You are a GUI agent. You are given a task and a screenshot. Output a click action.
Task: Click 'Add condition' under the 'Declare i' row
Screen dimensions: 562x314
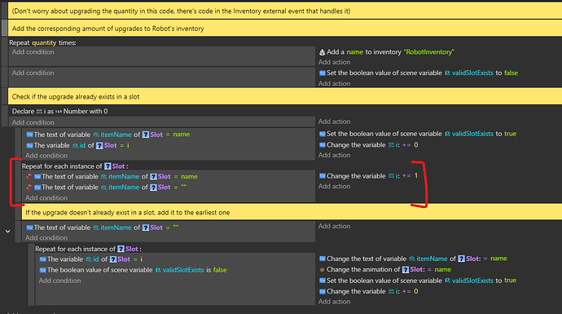point(33,122)
